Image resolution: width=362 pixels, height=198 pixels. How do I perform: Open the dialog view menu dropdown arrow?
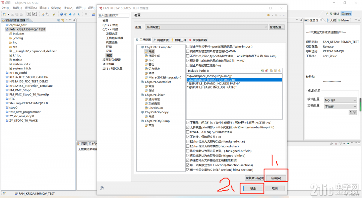tap(284, 15)
